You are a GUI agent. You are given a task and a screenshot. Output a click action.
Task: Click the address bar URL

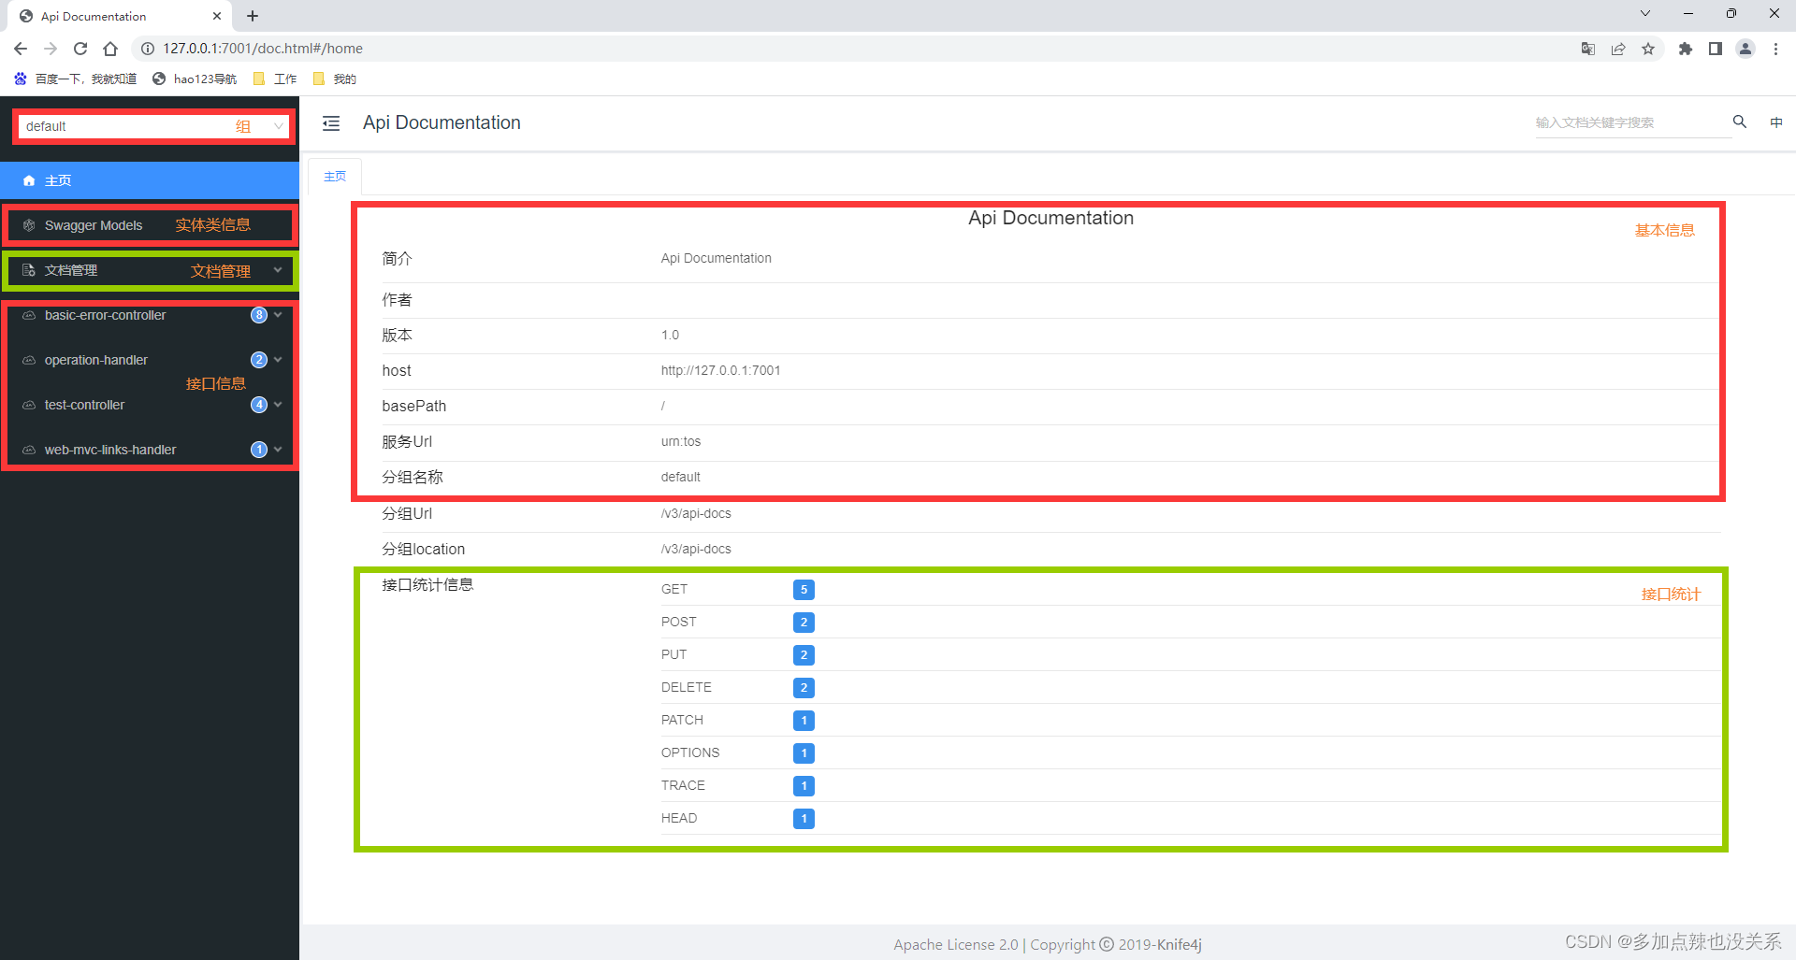pyautogui.click(x=263, y=49)
